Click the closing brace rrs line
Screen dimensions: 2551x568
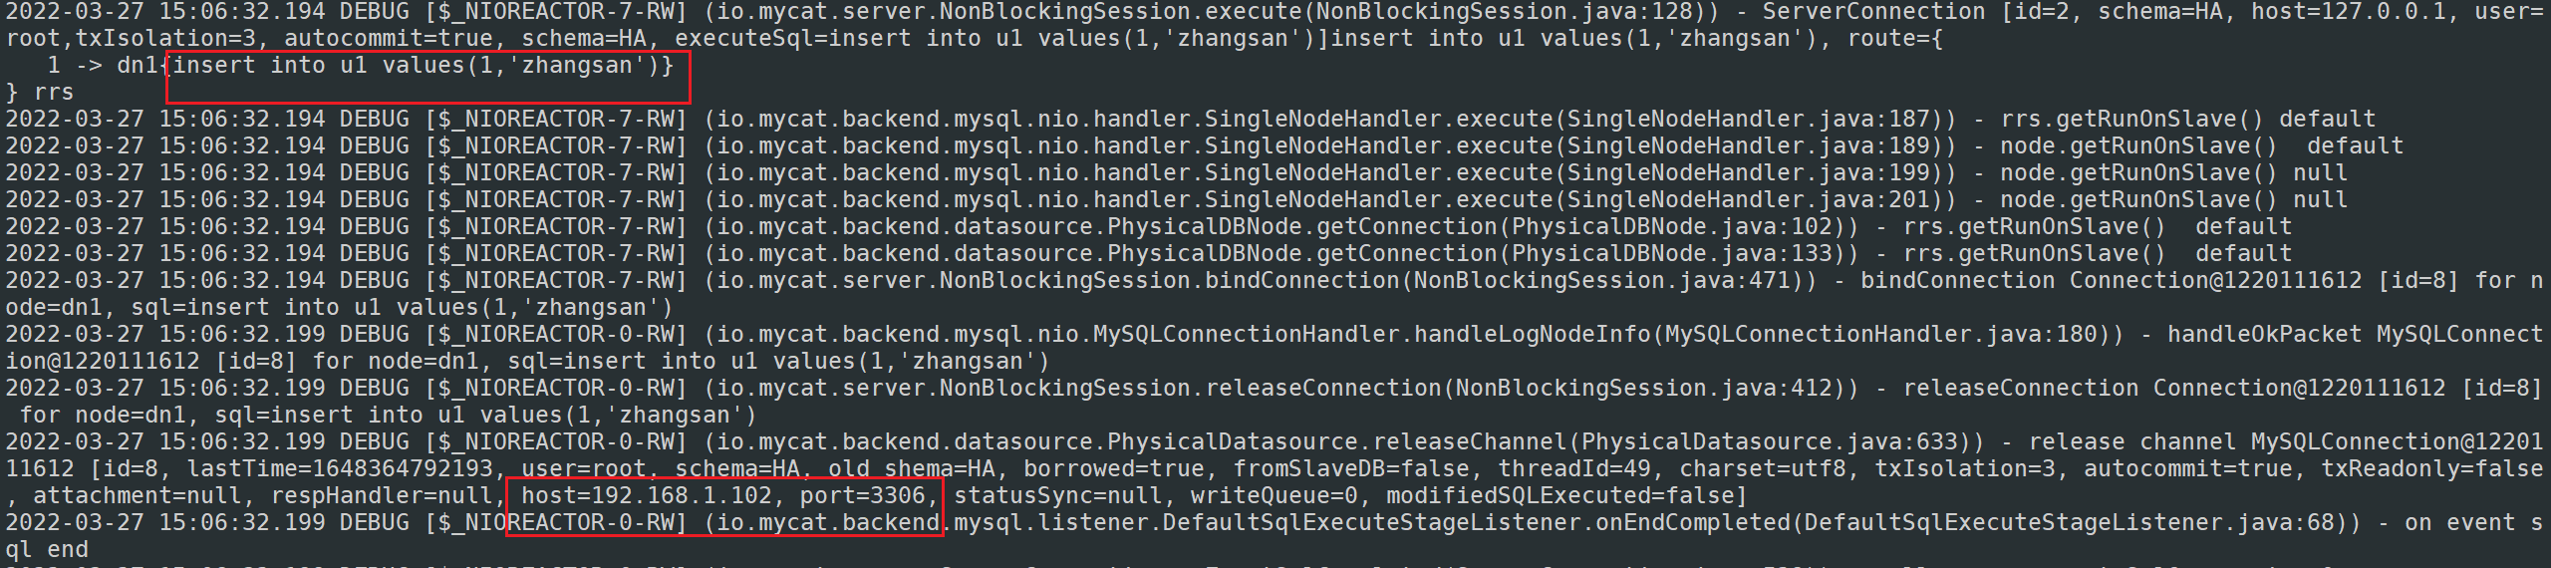point(40,93)
